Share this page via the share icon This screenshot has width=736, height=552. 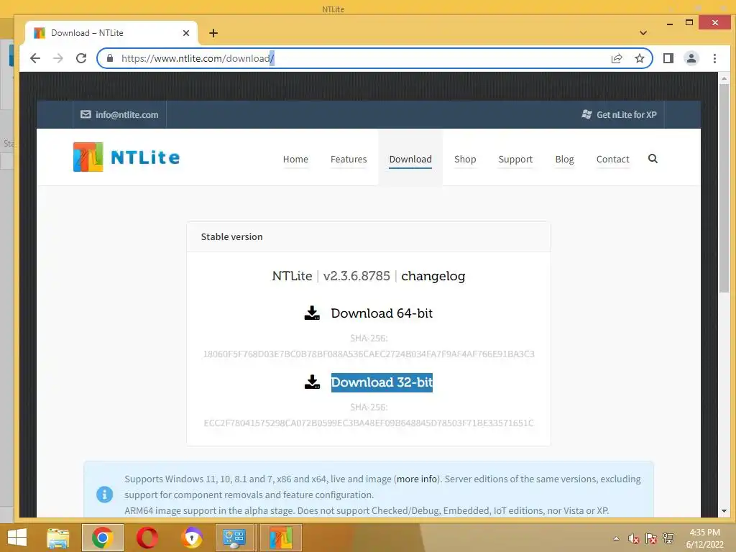point(617,58)
